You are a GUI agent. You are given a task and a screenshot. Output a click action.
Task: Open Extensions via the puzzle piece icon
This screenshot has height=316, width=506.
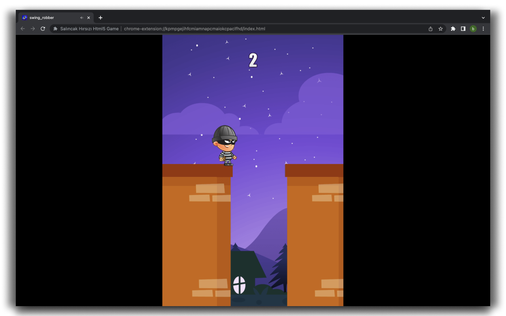click(x=453, y=28)
